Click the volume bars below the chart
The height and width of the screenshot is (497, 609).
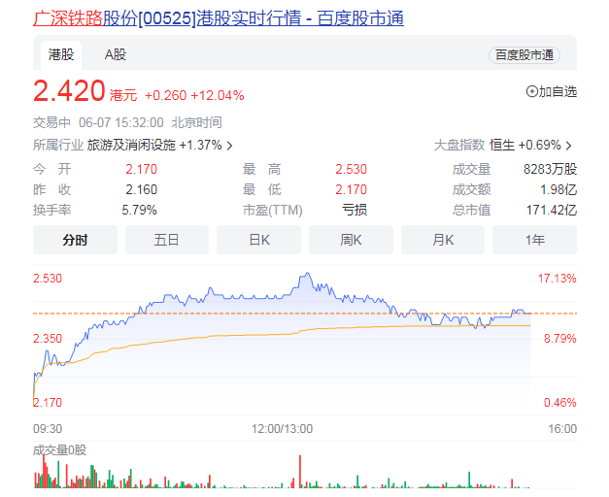[291, 474]
